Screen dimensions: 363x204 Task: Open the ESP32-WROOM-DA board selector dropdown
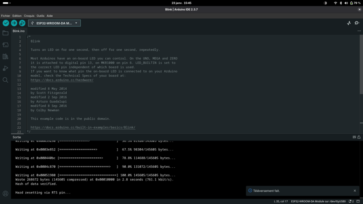[x=54, y=23]
